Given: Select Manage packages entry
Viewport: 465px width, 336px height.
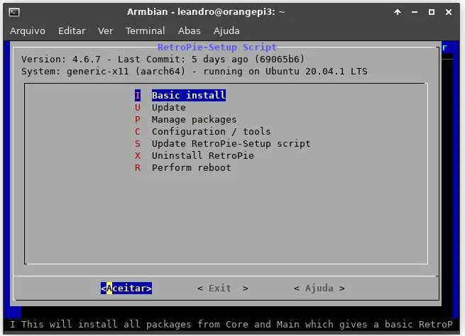Looking at the screenshot, I should 195,120.
